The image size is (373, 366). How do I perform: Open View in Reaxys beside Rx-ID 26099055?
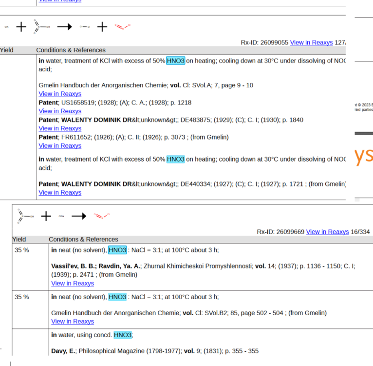click(x=311, y=42)
